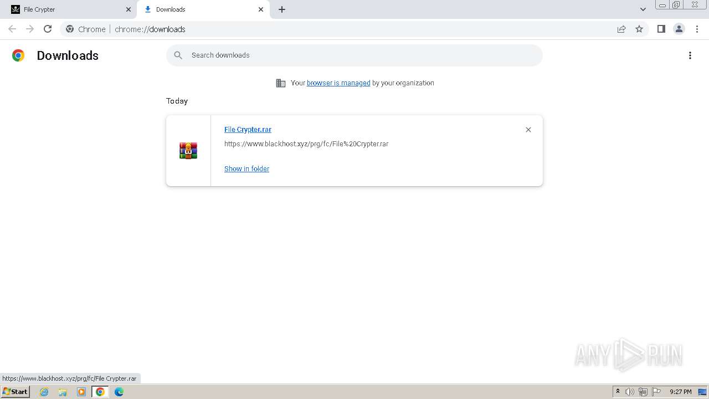Click the search magnifier icon

(178, 55)
